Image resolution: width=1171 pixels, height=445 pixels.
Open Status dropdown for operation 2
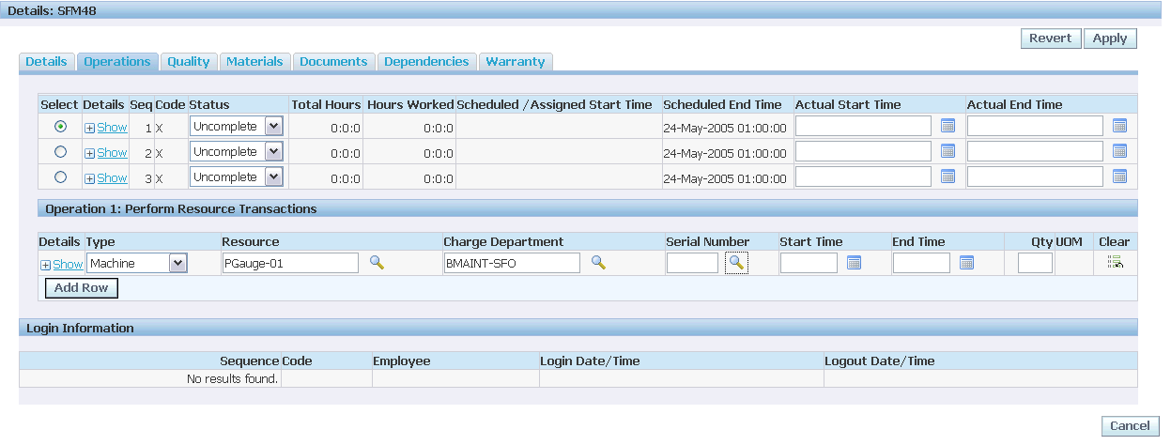(237, 151)
